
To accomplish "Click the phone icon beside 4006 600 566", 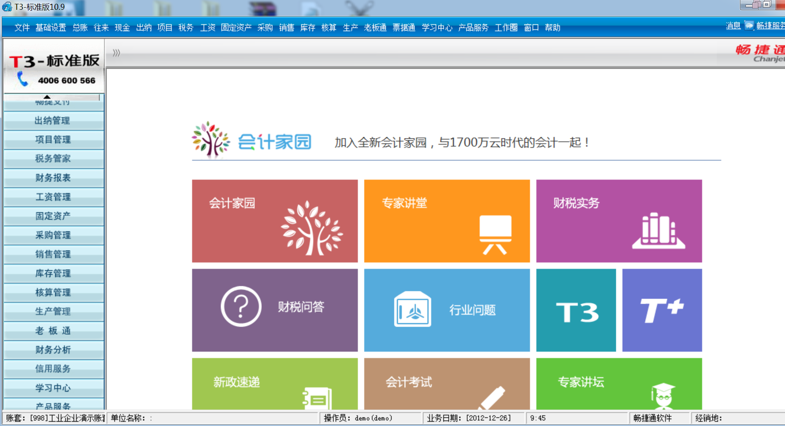I will [x=23, y=79].
